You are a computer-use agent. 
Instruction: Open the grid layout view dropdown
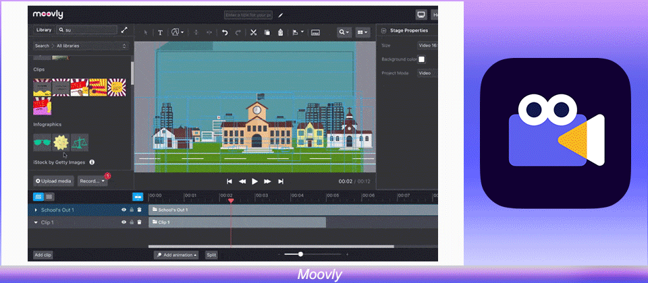[x=362, y=32]
